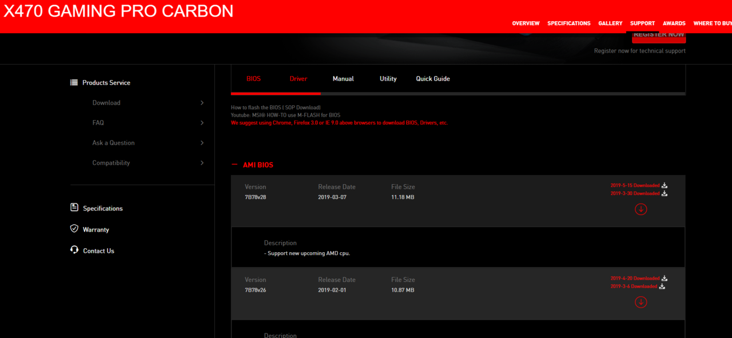
Task: Open the Utility tab
Action: (x=388, y=79)
